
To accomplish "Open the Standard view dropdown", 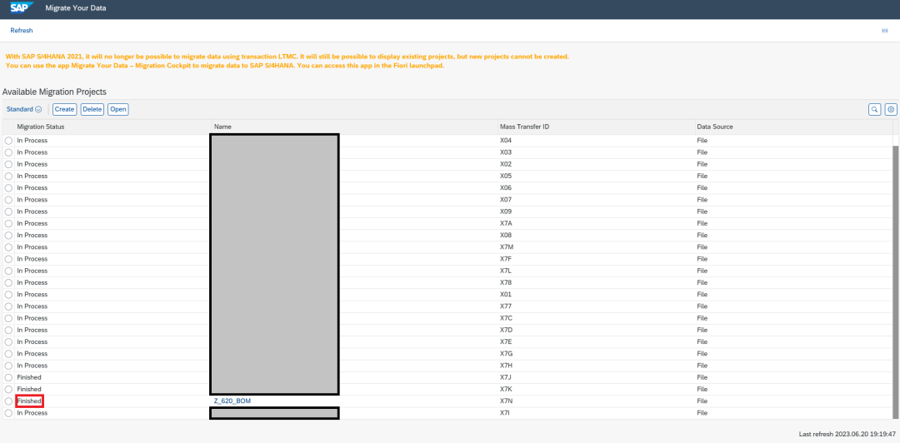I will [24, 109].
